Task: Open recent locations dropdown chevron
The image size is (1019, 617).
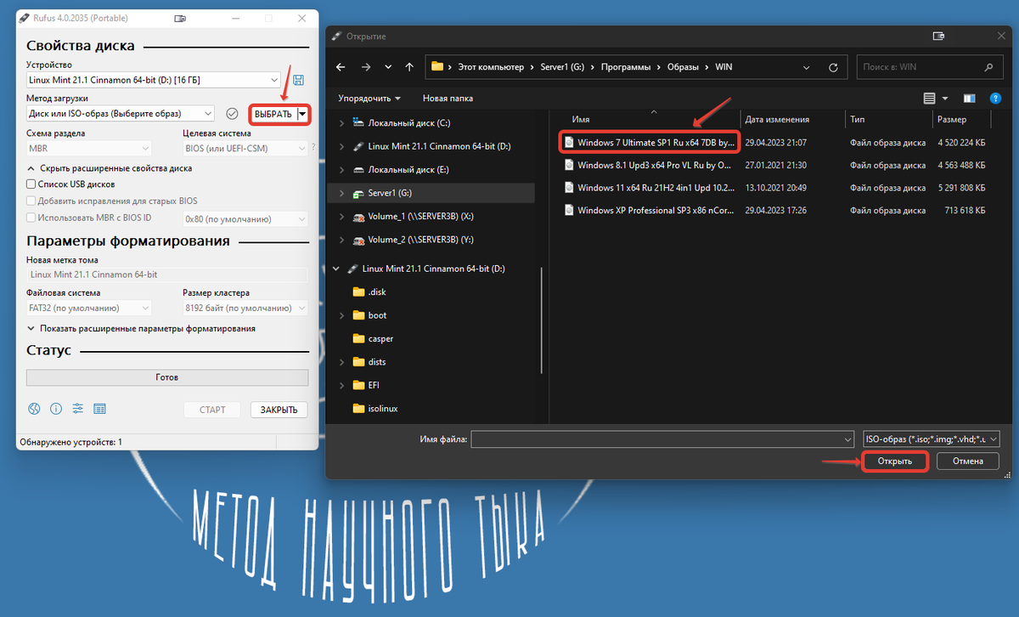Action: [x=389, y=66]
